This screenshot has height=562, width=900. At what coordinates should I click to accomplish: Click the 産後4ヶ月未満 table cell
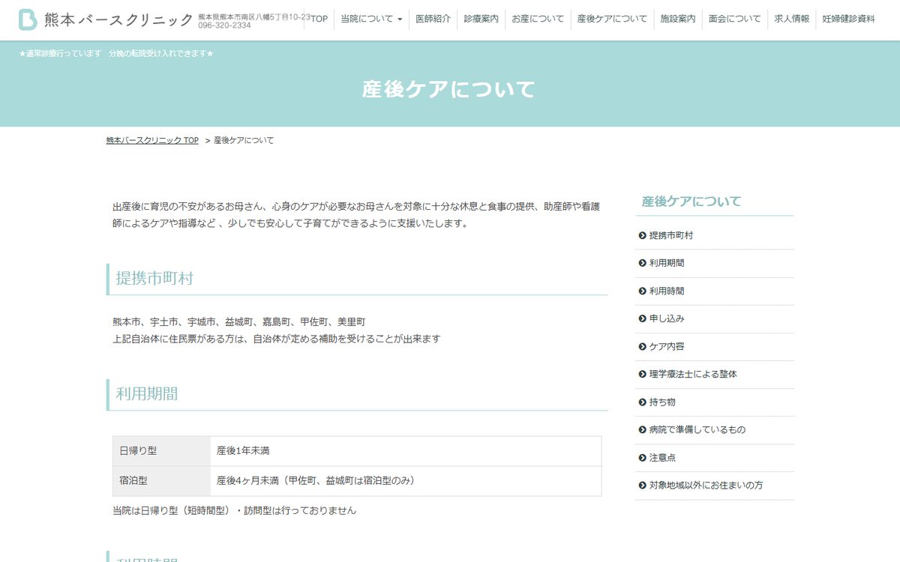click(x=406, y=481)
